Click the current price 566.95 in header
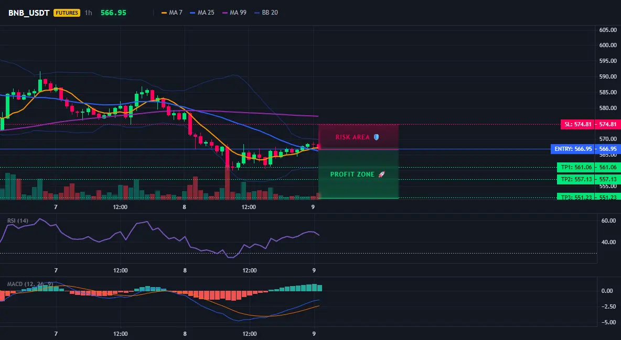This screenshot has width=621, height=340. pos(113,13)
